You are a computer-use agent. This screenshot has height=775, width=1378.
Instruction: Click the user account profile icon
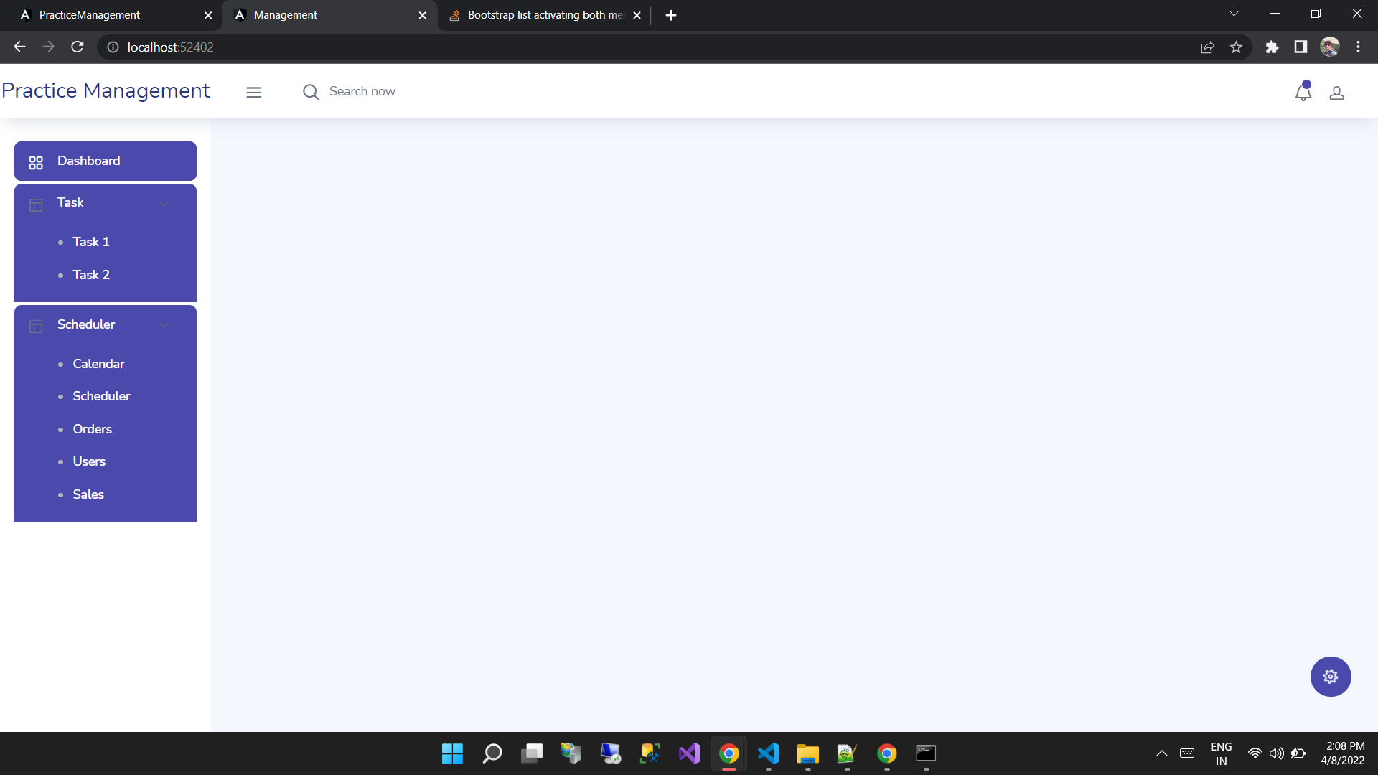click(1337, 93)
